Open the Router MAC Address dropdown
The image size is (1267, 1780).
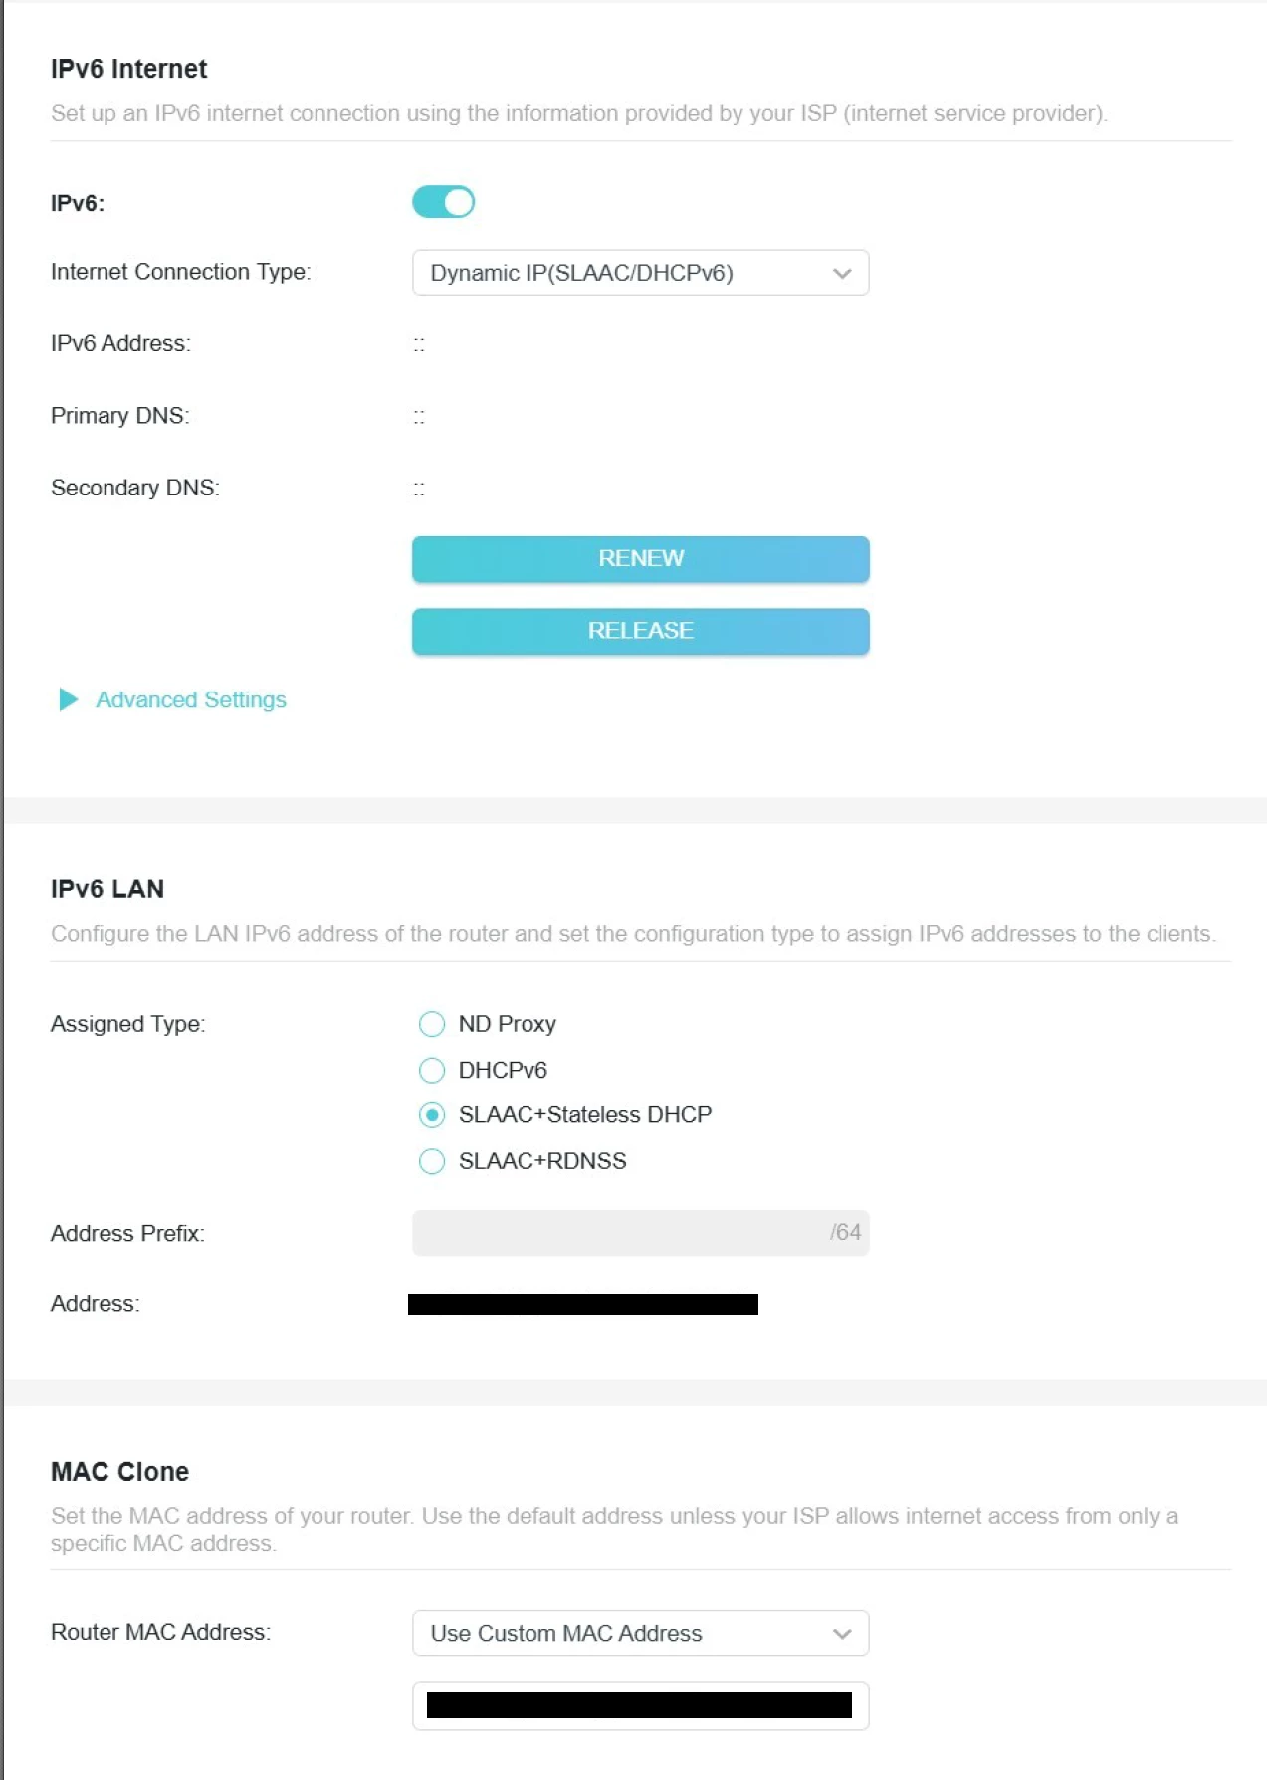click(640, 1633)
